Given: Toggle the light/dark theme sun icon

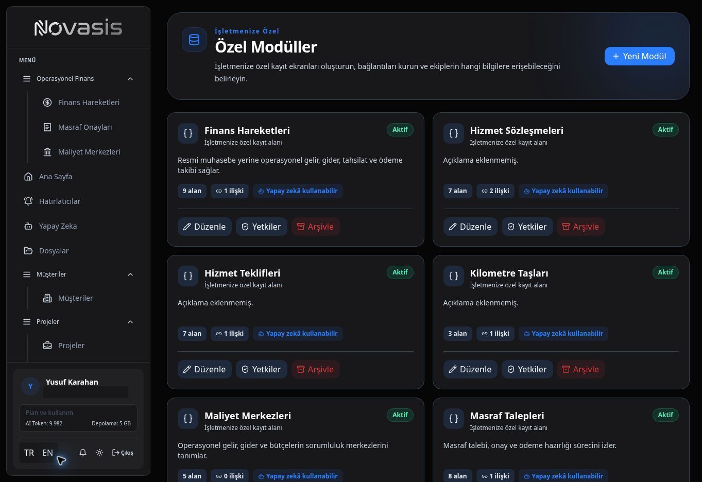Looking at the screenshot, I should pos(99,453).
